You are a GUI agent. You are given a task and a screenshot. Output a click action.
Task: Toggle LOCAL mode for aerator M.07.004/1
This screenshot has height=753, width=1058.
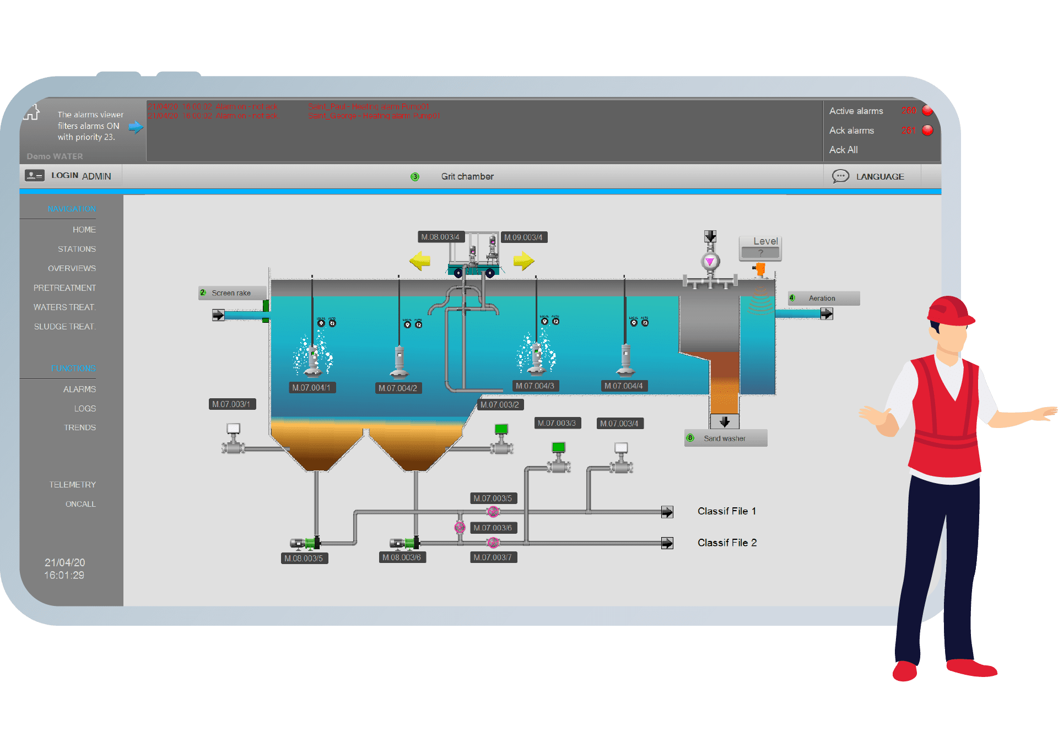coord(321,323)
